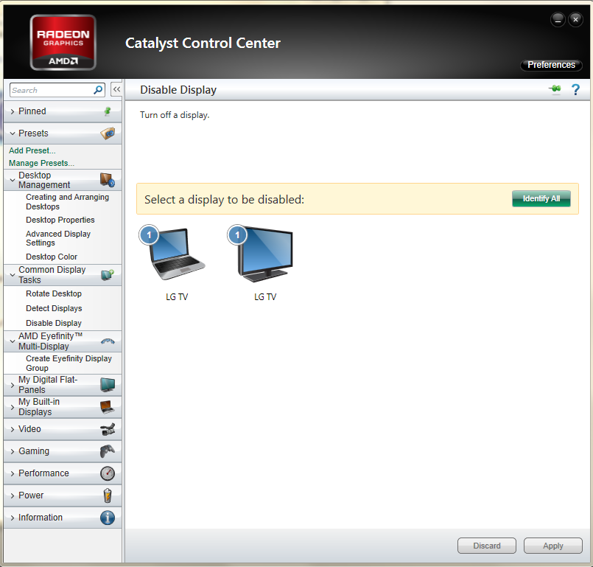Pin this page using the green pushpin
This screenshot has width=593, height=567.
coord(555,89)
